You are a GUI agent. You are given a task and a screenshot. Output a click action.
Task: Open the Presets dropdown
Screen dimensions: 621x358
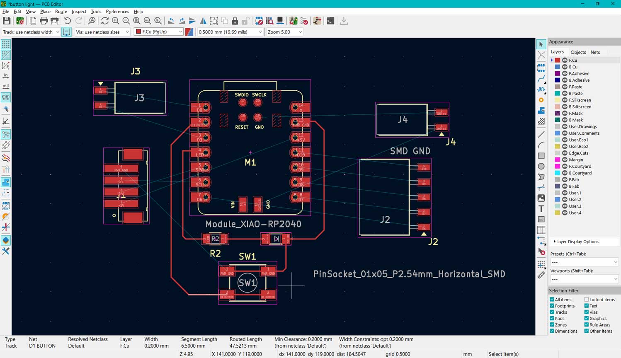(x=584, y=262)
